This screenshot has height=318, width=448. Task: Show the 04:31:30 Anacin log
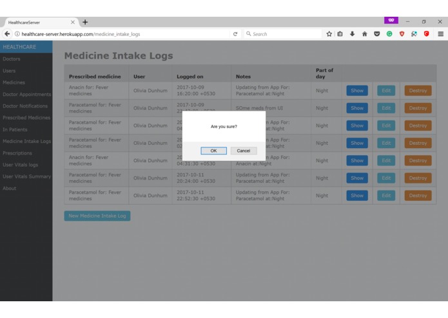(x=357, y=160)
